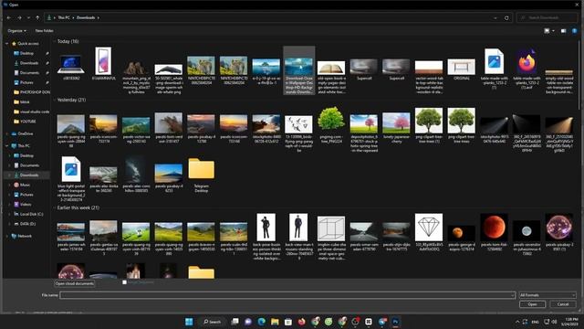Show hidden system tray icons
The image size is (584, 329).
[517, 322]
